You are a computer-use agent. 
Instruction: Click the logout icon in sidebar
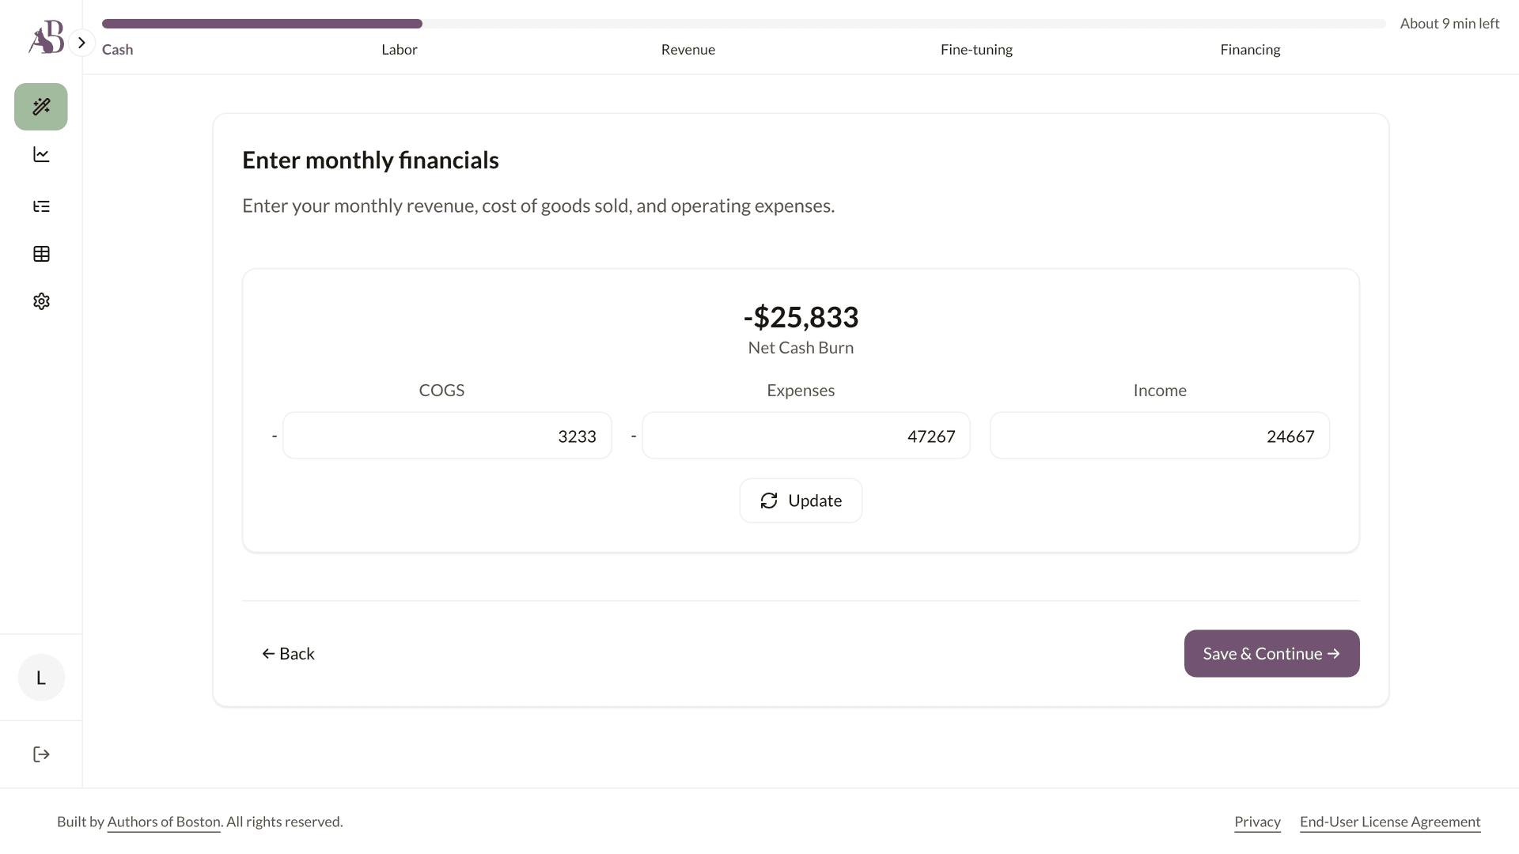[41, 754]
